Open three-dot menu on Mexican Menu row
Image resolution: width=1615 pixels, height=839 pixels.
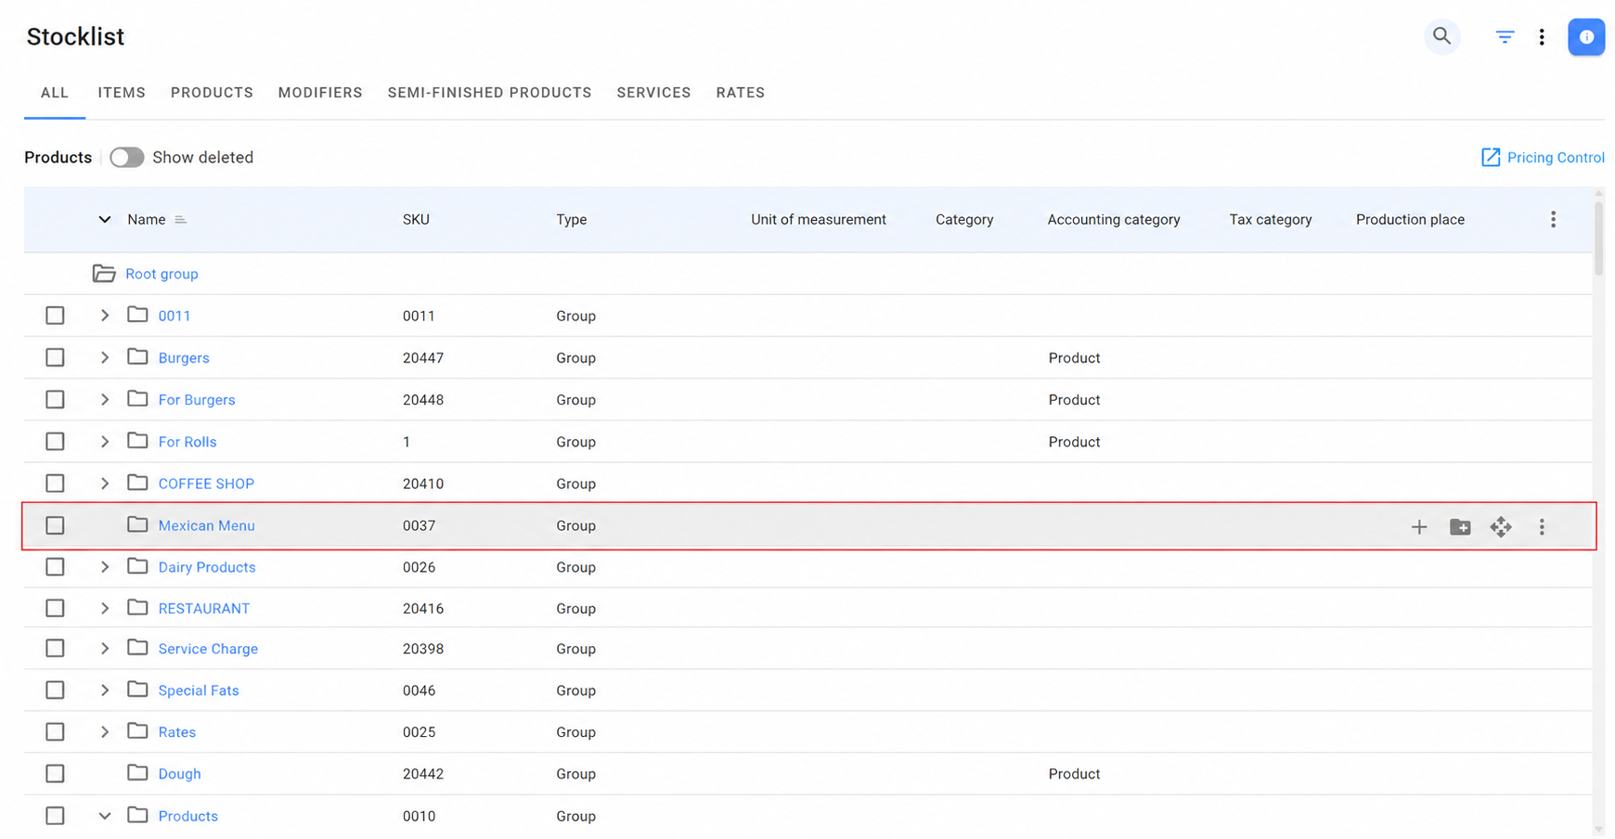tap(1542, 527)
